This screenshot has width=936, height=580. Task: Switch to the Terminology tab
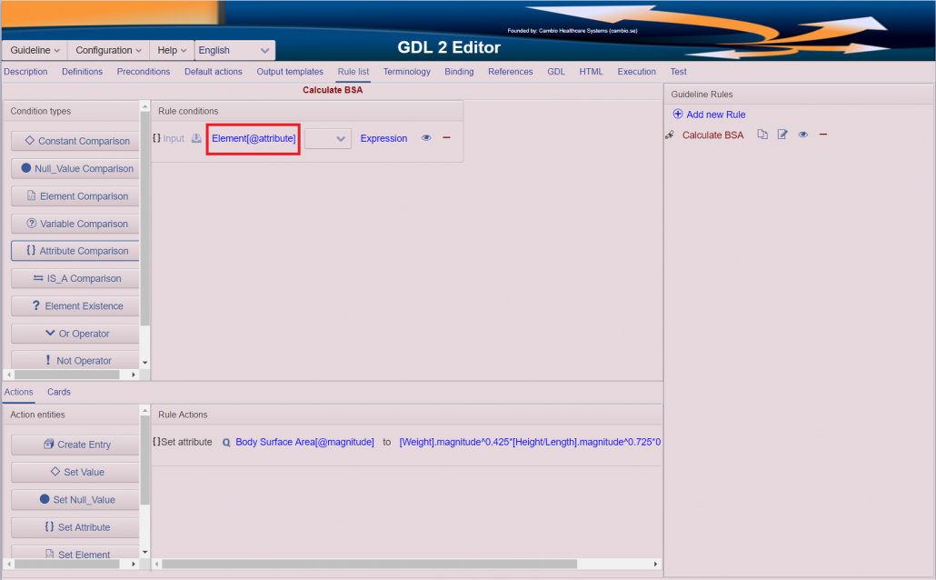(x=406, y=71)
